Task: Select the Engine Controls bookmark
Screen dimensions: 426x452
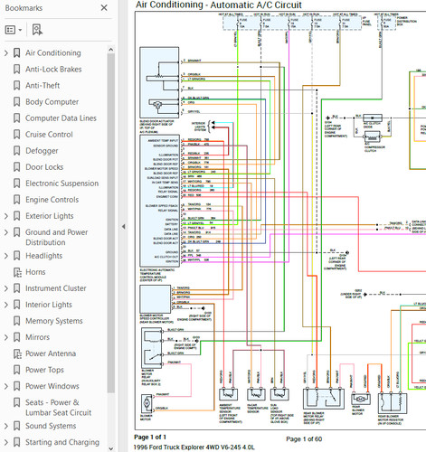Action: pyautogui.click(x=52, y=200)
